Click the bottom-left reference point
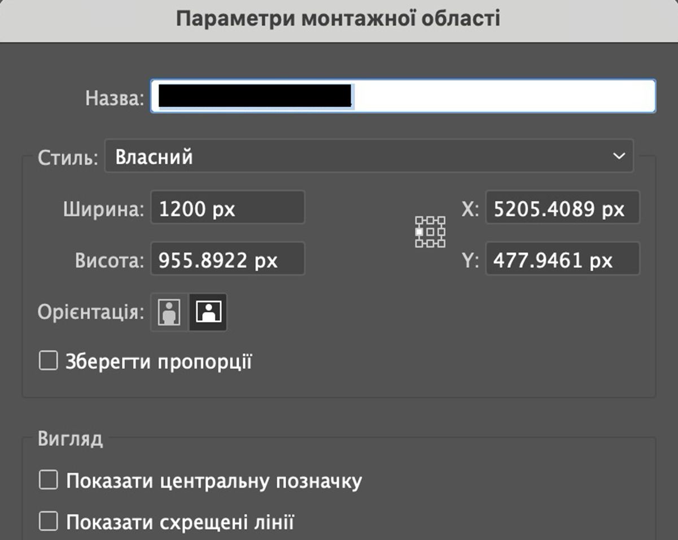The width and height of the screenshot is (678, 540). (418, 243)
